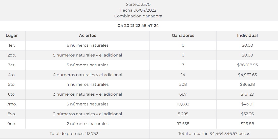Screen dimensions: 278x140
Task: Click the 7mo. winners count 10,683
Action: click(183, 104)
